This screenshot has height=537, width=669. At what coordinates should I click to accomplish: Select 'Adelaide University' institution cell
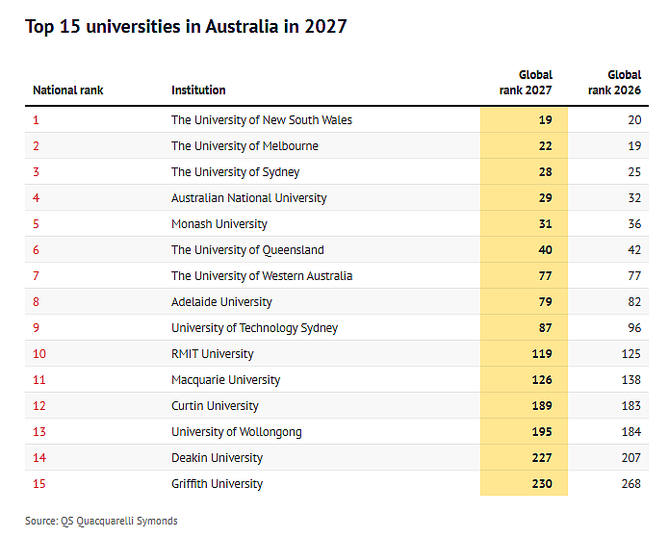point(221,302)
